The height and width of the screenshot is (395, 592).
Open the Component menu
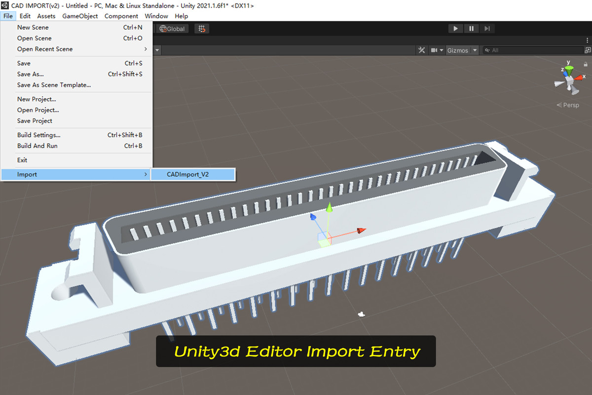(x=121, y=16)
